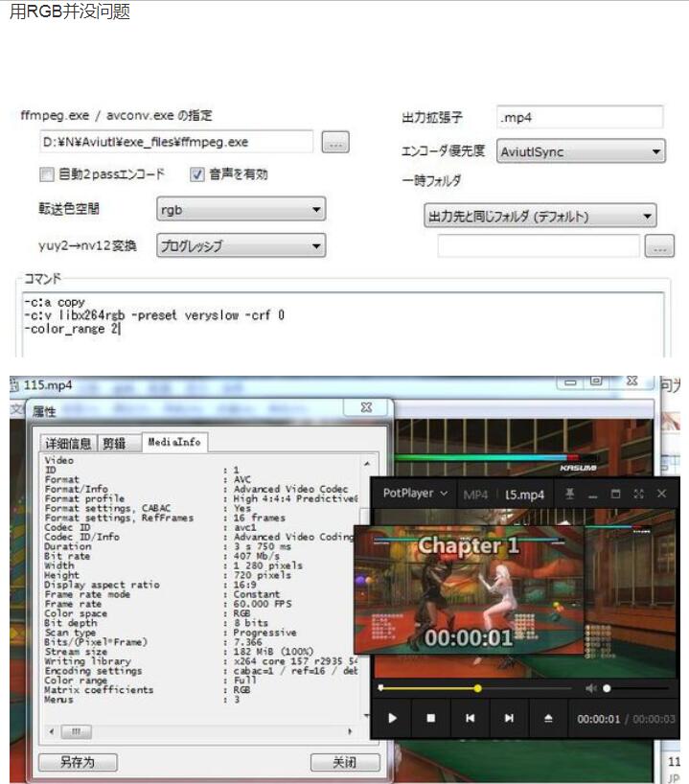This screenshot has height=784, width=689.
Task: Open the yuy2→nv12変換 プログレッシブ dropdown
Action: [241, 246]
